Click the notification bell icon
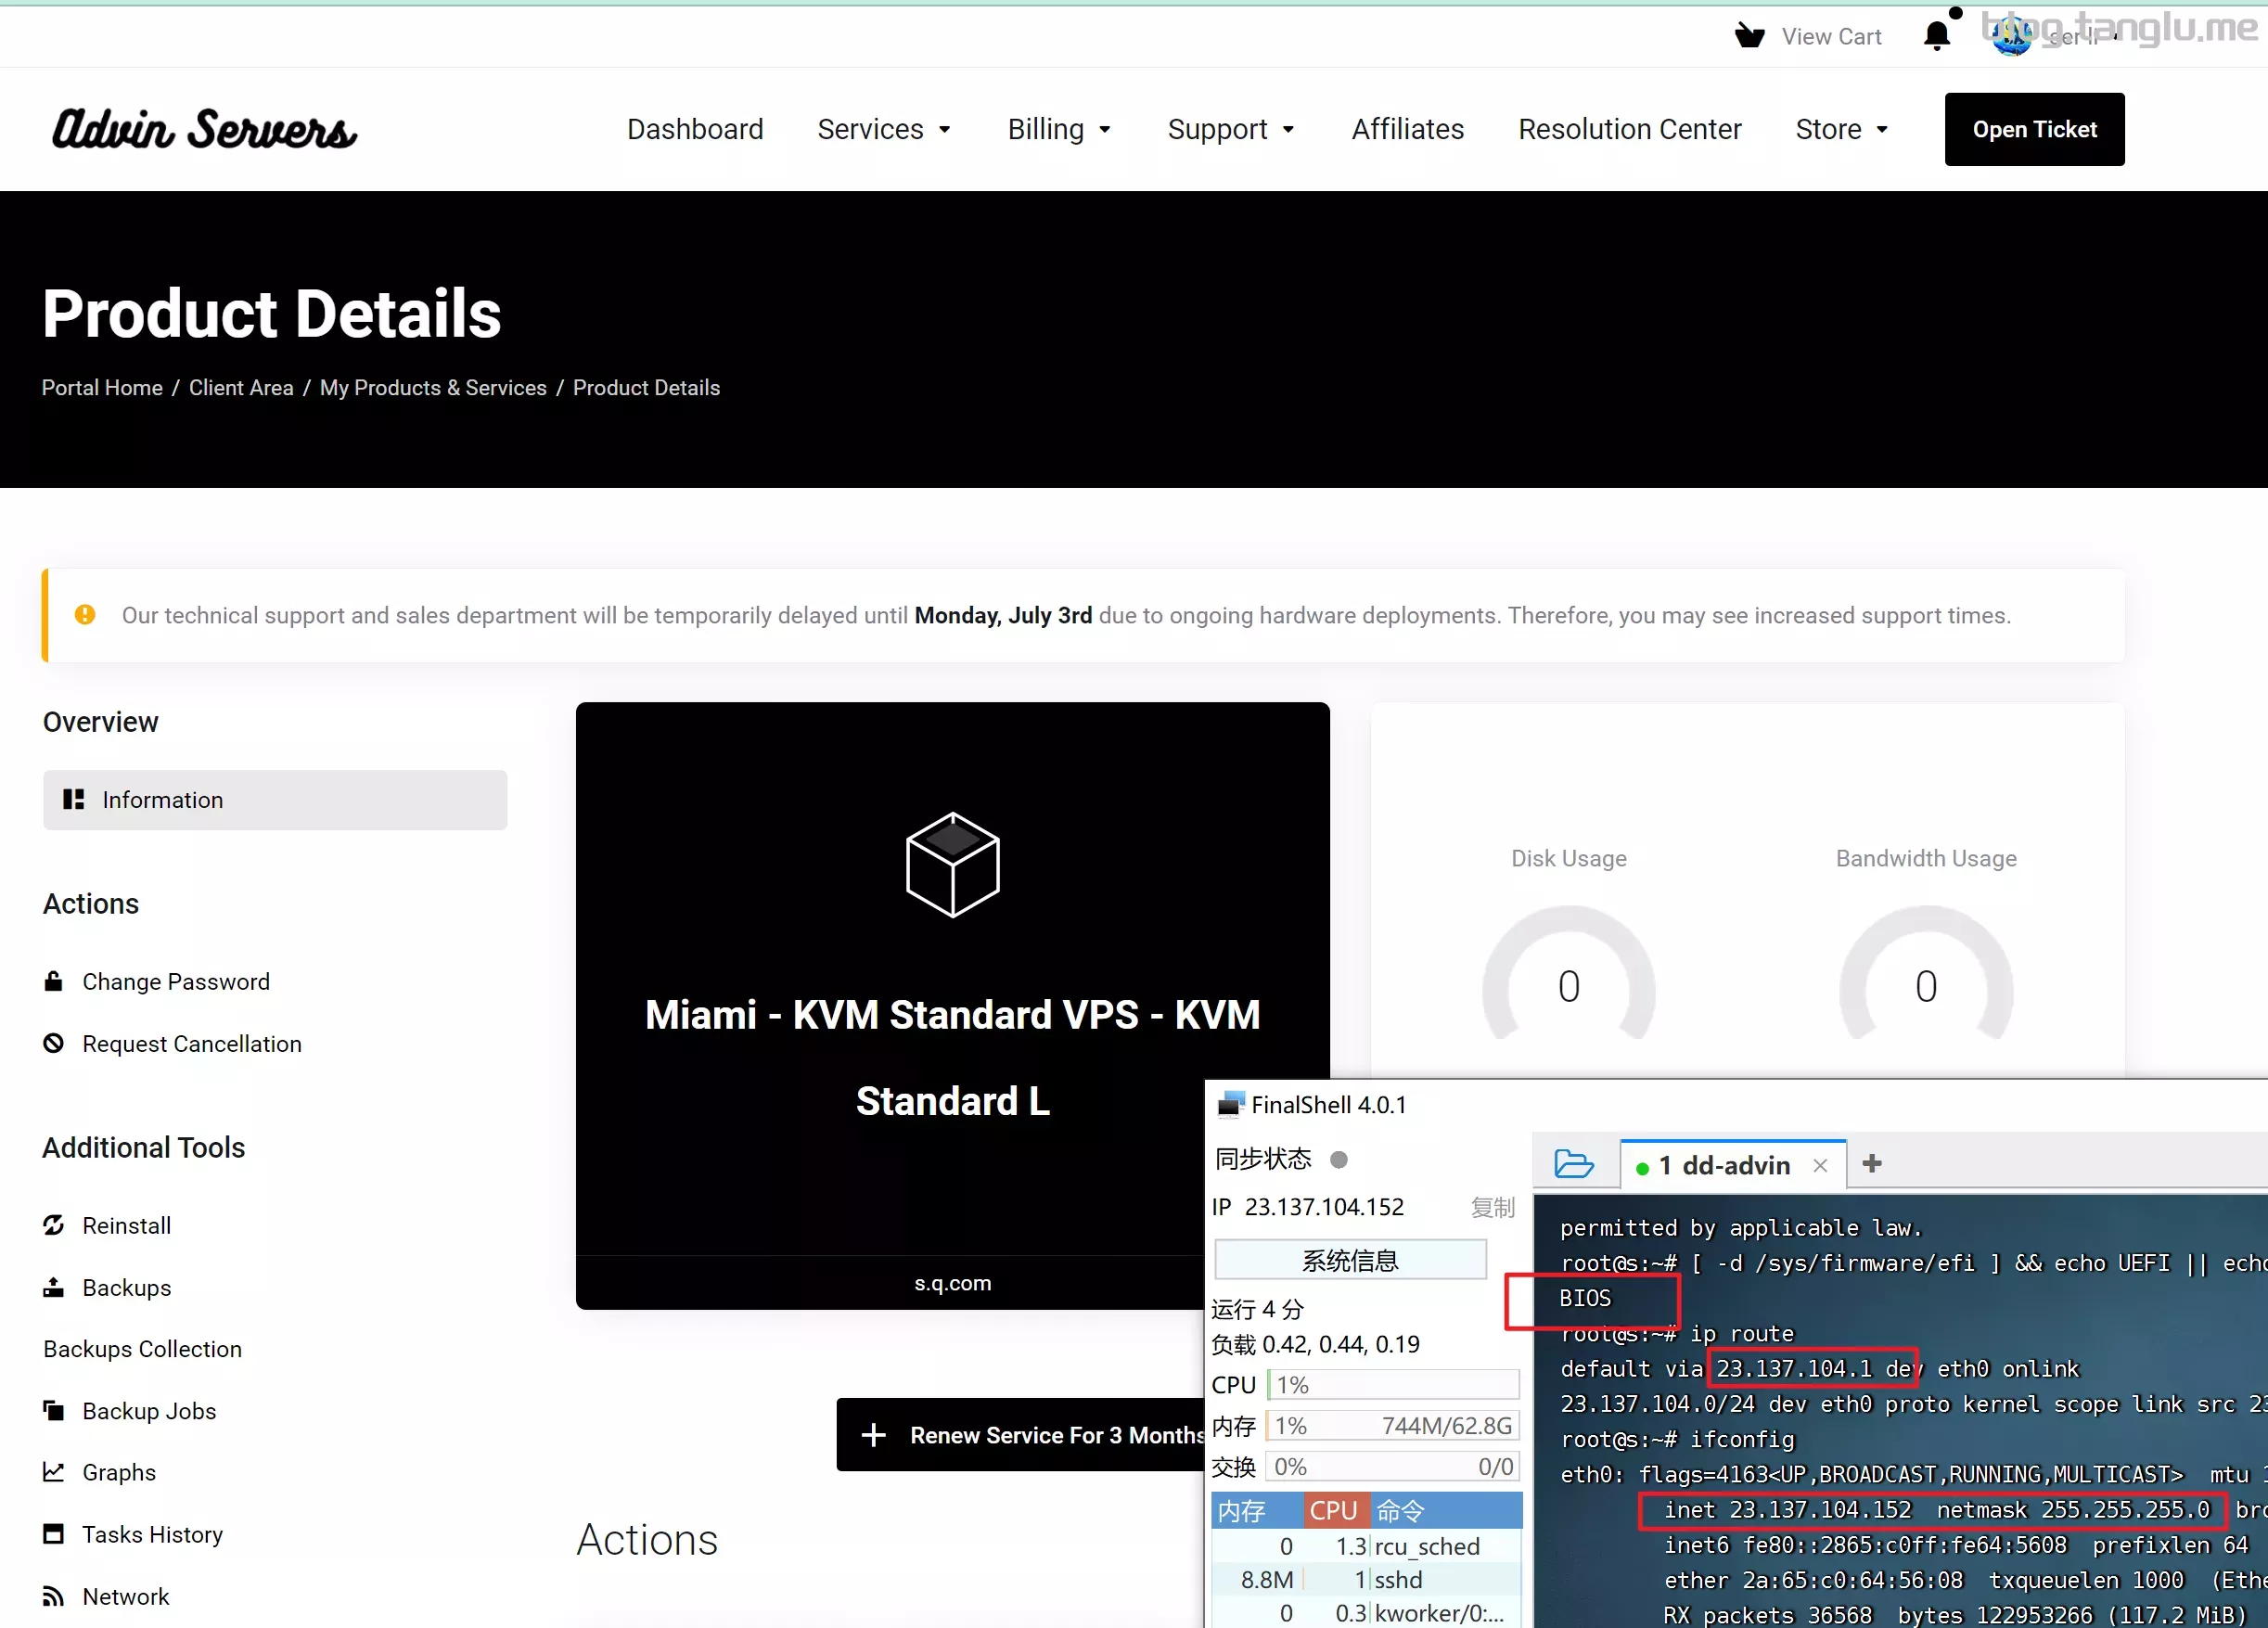Image resolution: width=2268 pixels, height=1628 pixels. coord(1936,36)
